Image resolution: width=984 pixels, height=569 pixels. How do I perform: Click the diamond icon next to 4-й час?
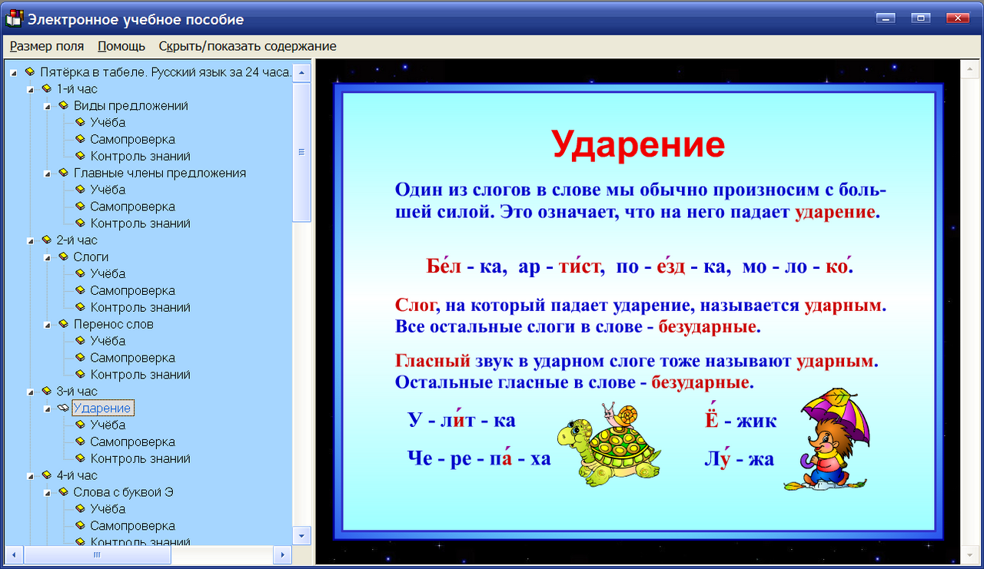coord(46,475)
